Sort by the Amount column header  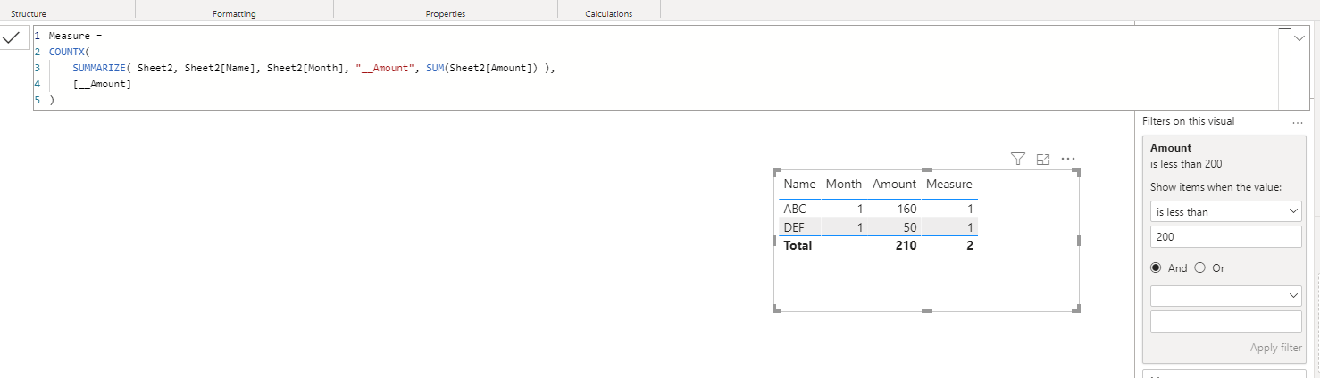(x=894, y=185)
